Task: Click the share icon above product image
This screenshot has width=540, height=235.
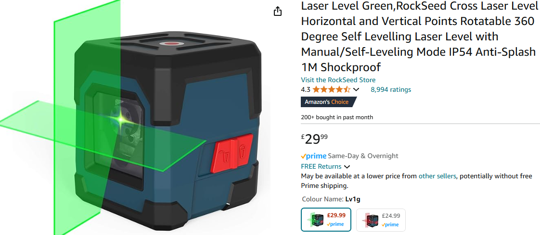Action: pos(278,12)
